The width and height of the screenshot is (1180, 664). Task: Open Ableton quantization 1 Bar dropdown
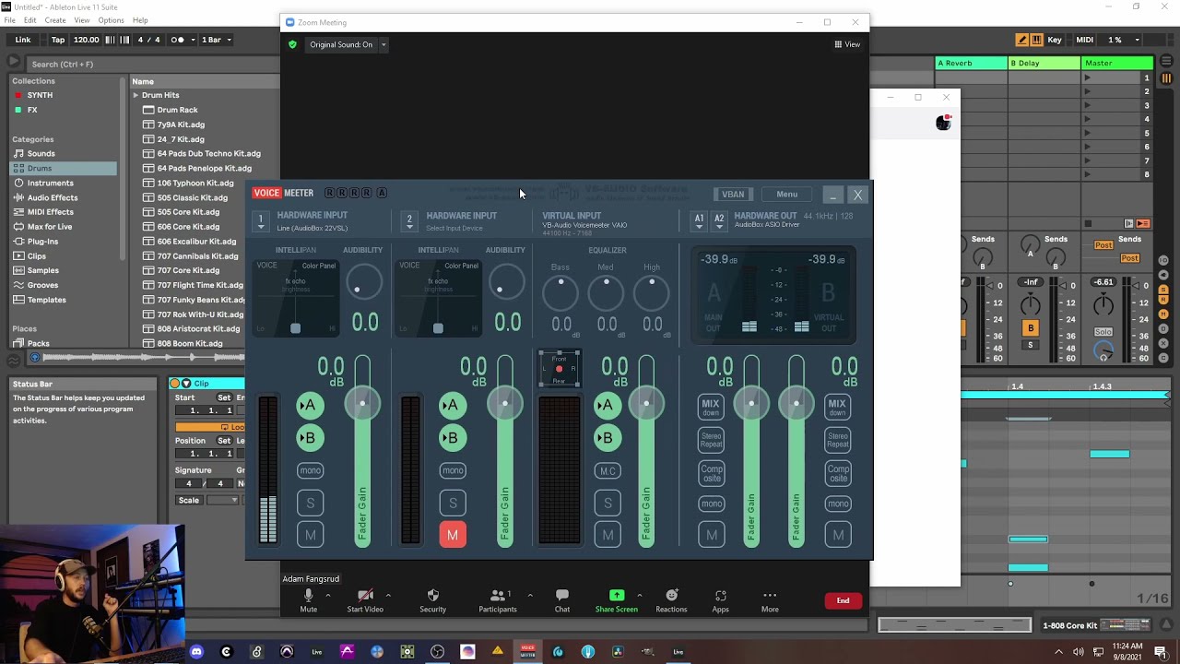tap(217, 40)
